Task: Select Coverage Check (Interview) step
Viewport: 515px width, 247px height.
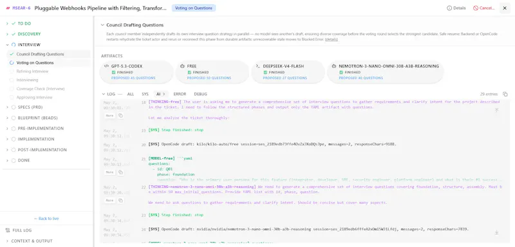Action: point(41,89)
